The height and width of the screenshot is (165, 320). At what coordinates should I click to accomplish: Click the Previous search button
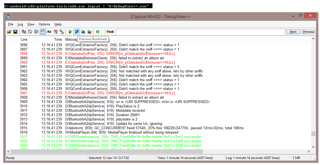click(308, 31)
